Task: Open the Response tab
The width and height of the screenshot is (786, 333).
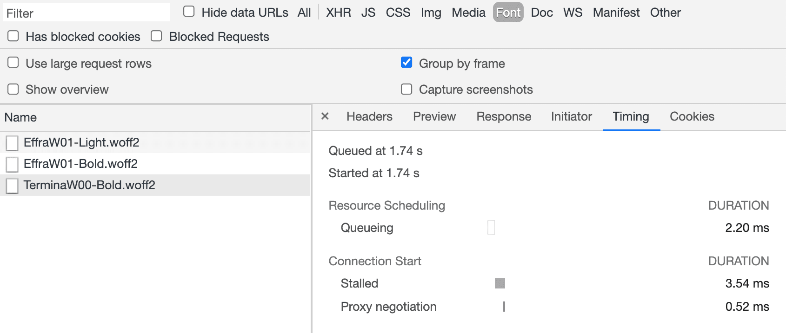Action: coord(504,116)
